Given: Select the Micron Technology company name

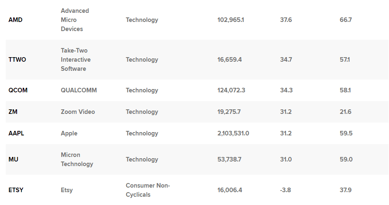Looking at the screenshot, I should click(77, 159).
